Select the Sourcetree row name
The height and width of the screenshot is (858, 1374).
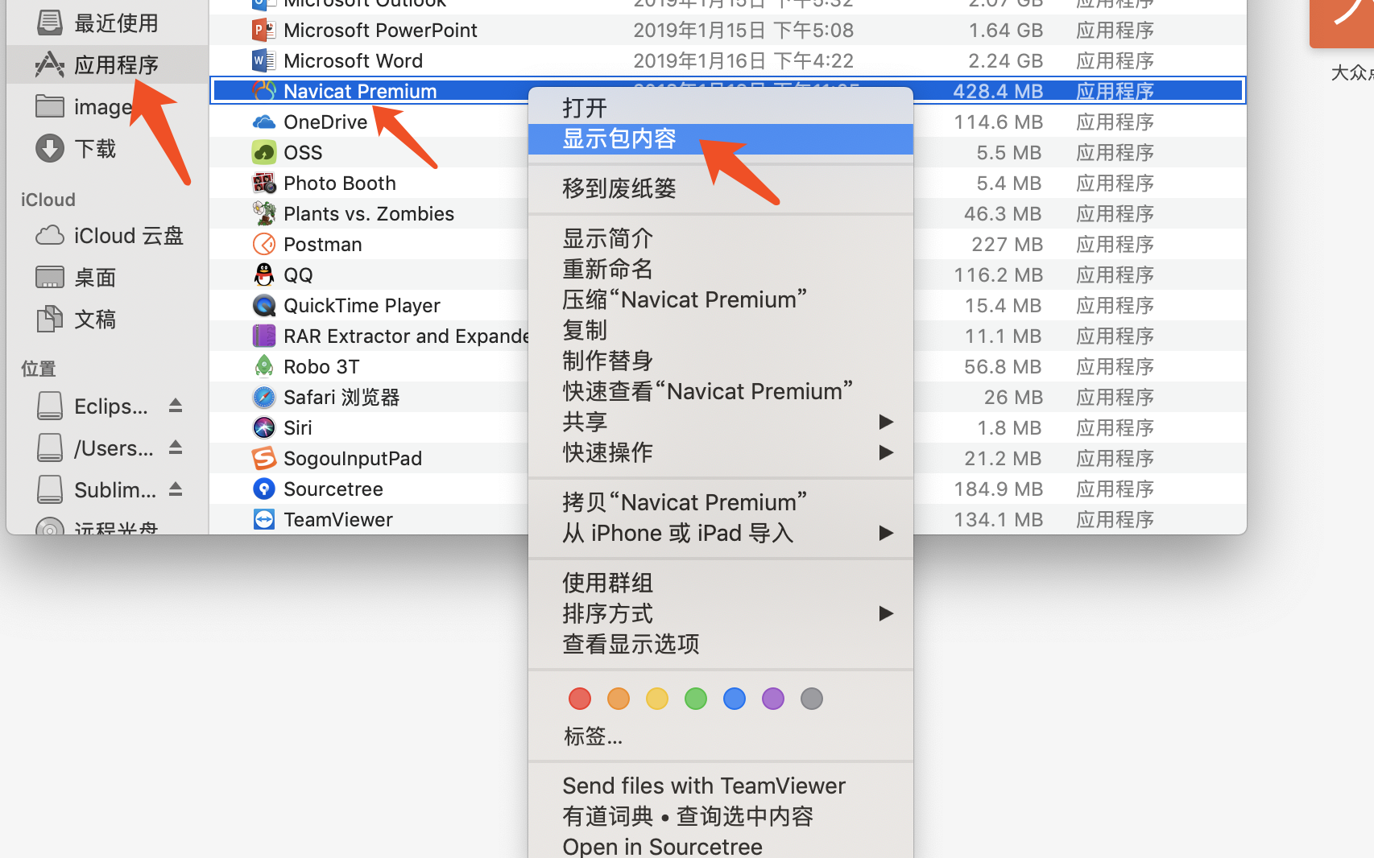pyautogui.click(x=333, y=489)
